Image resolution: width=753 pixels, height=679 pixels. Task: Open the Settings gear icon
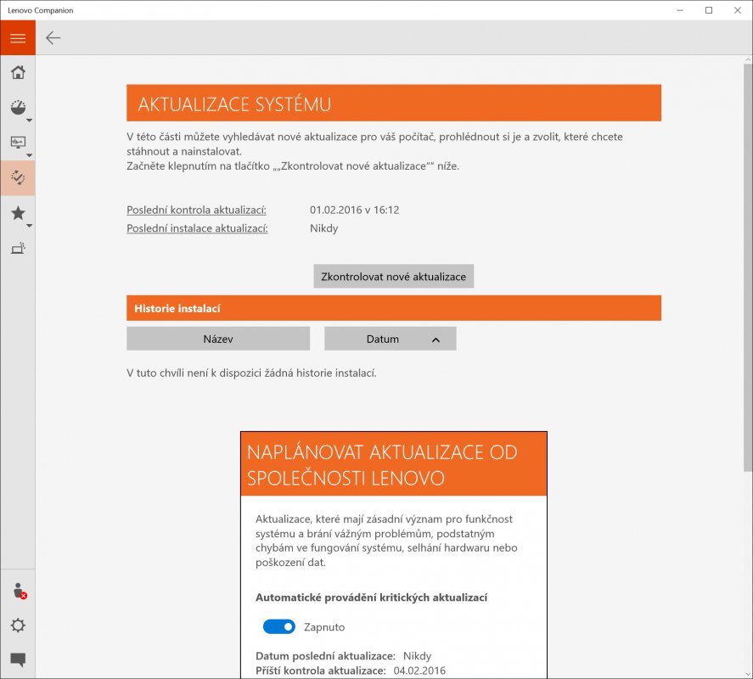[17, 625]
